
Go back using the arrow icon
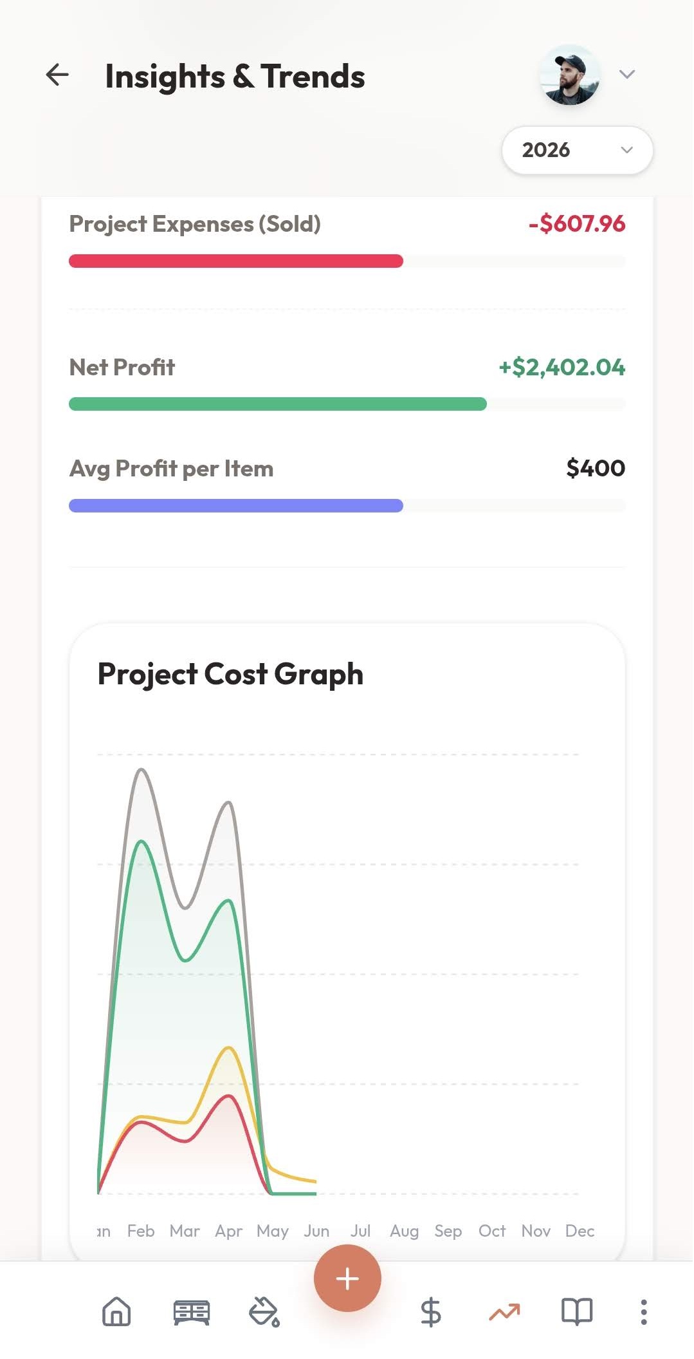click(x=57, y=75)
